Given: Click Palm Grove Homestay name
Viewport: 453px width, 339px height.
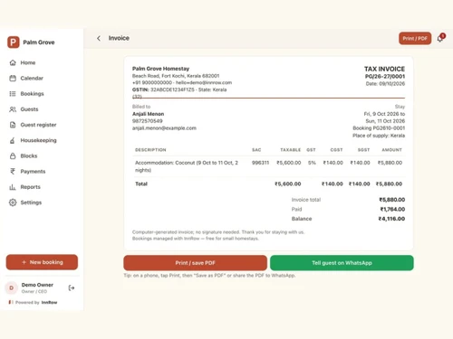Looking at the screenshot, I should (160, 69).
